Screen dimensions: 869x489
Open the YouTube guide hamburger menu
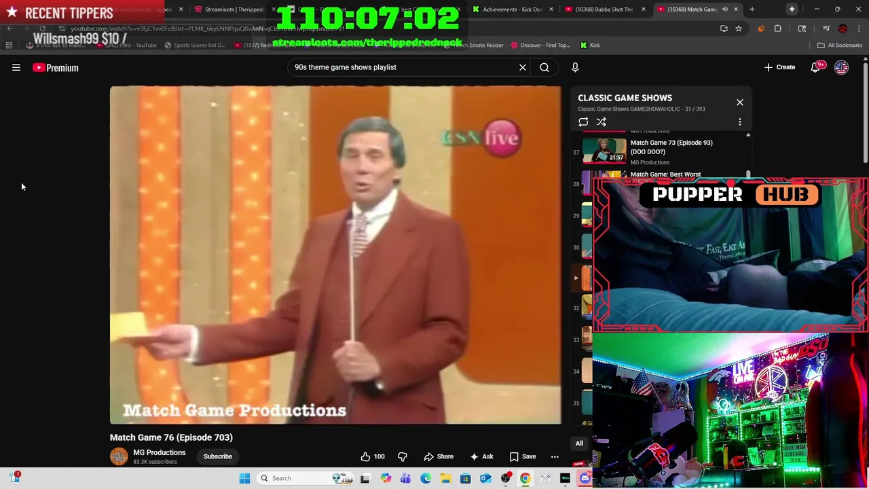pyautogui.click(x=16, y=67)
